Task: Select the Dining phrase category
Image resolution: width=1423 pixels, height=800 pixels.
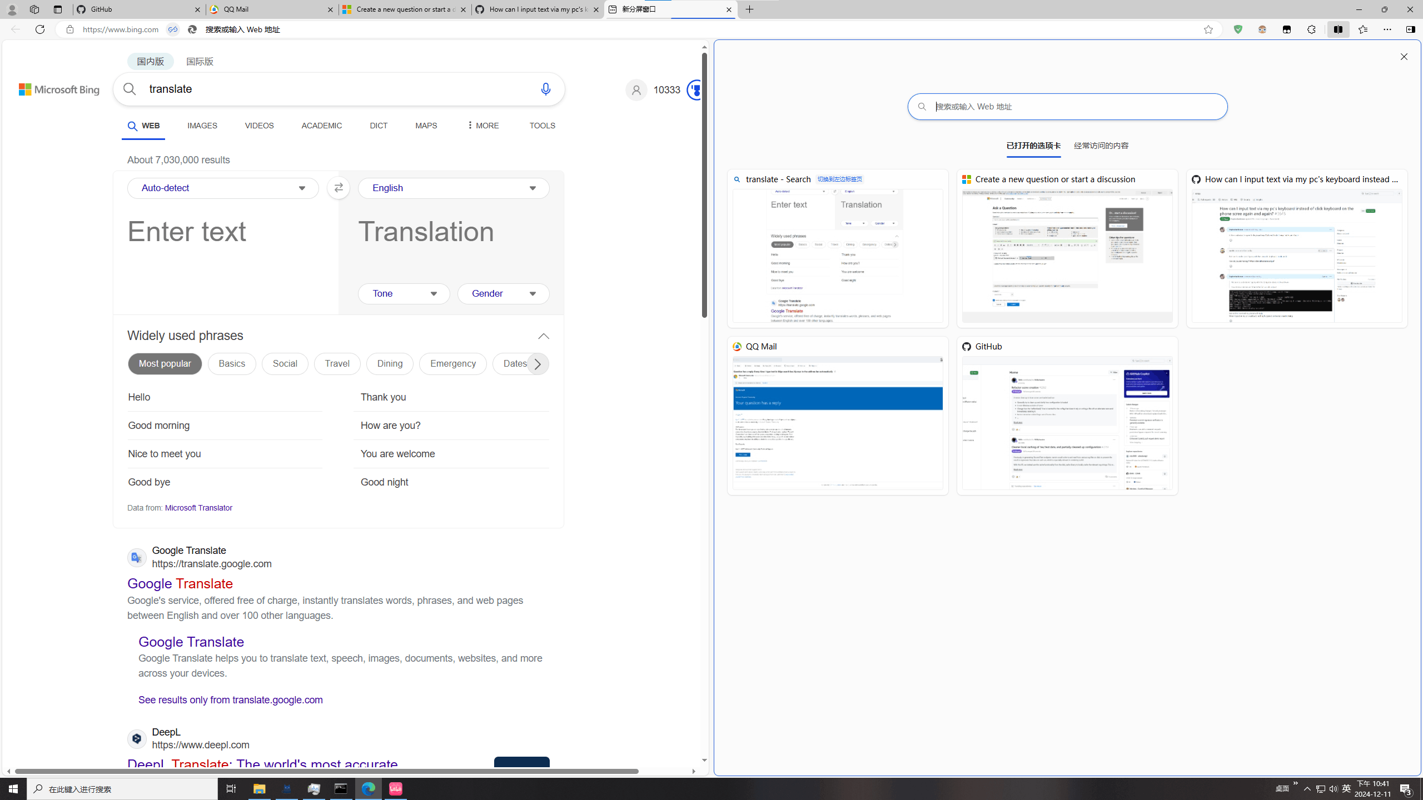Action: point(389,363)
